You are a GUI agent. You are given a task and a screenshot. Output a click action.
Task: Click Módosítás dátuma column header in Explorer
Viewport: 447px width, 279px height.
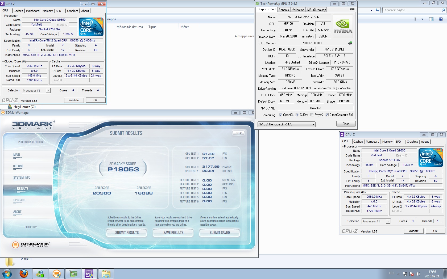pyautogui.click(x=130, y=27)
